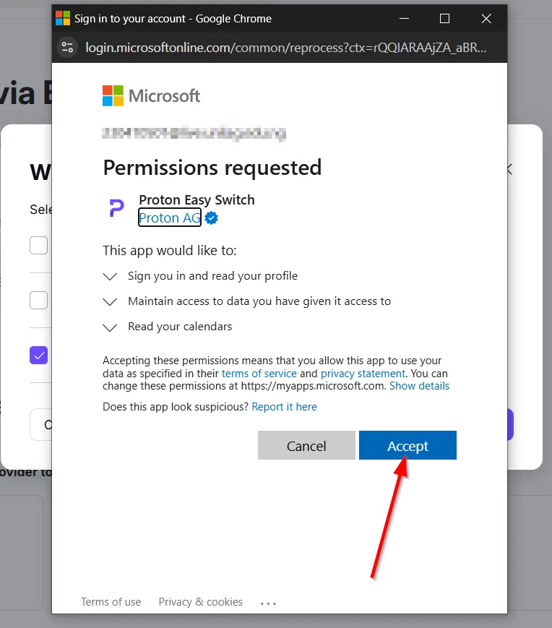Close the Sign in to your account window
Image resolution: width=552 pixels, height=628 pixels.
(x=487, y=18)
